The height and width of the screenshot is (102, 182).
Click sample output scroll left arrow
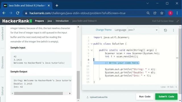12,93
